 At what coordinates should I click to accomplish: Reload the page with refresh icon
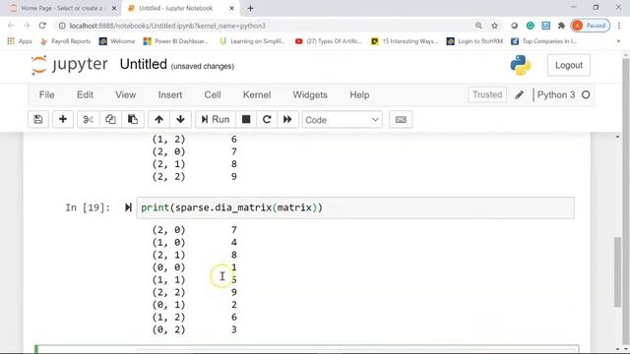[42, 26]
